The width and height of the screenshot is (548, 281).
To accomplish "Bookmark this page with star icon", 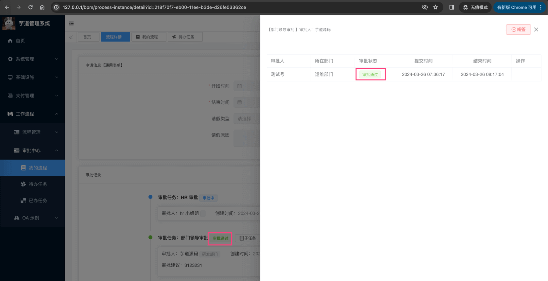I will pos(436,7).
